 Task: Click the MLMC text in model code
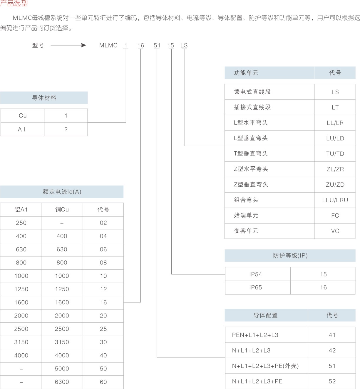(x=108, y=45)
